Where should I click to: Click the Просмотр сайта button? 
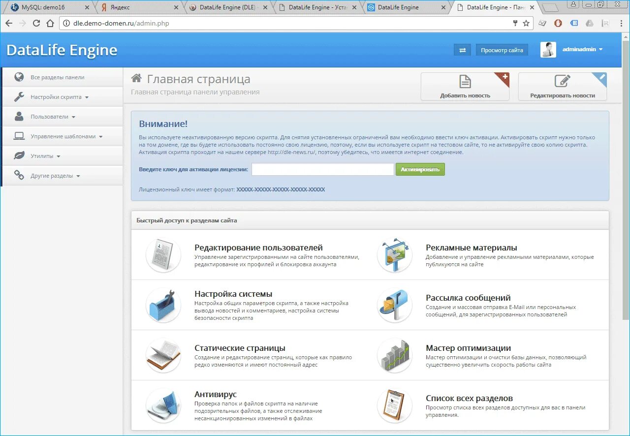point(502,50)
